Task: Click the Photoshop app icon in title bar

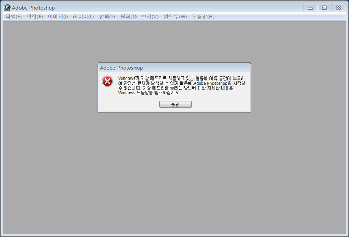Action: click(x=7, y=8)
